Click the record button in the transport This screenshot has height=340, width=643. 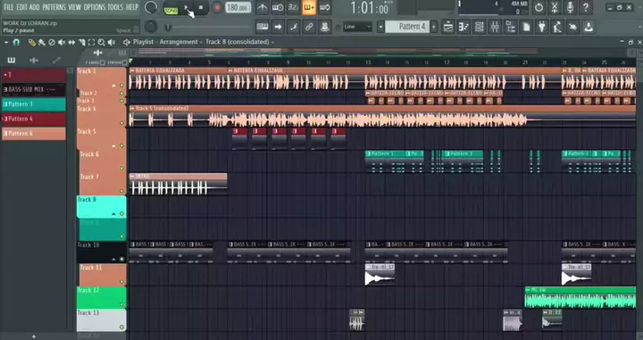click(x=217, y=8)
